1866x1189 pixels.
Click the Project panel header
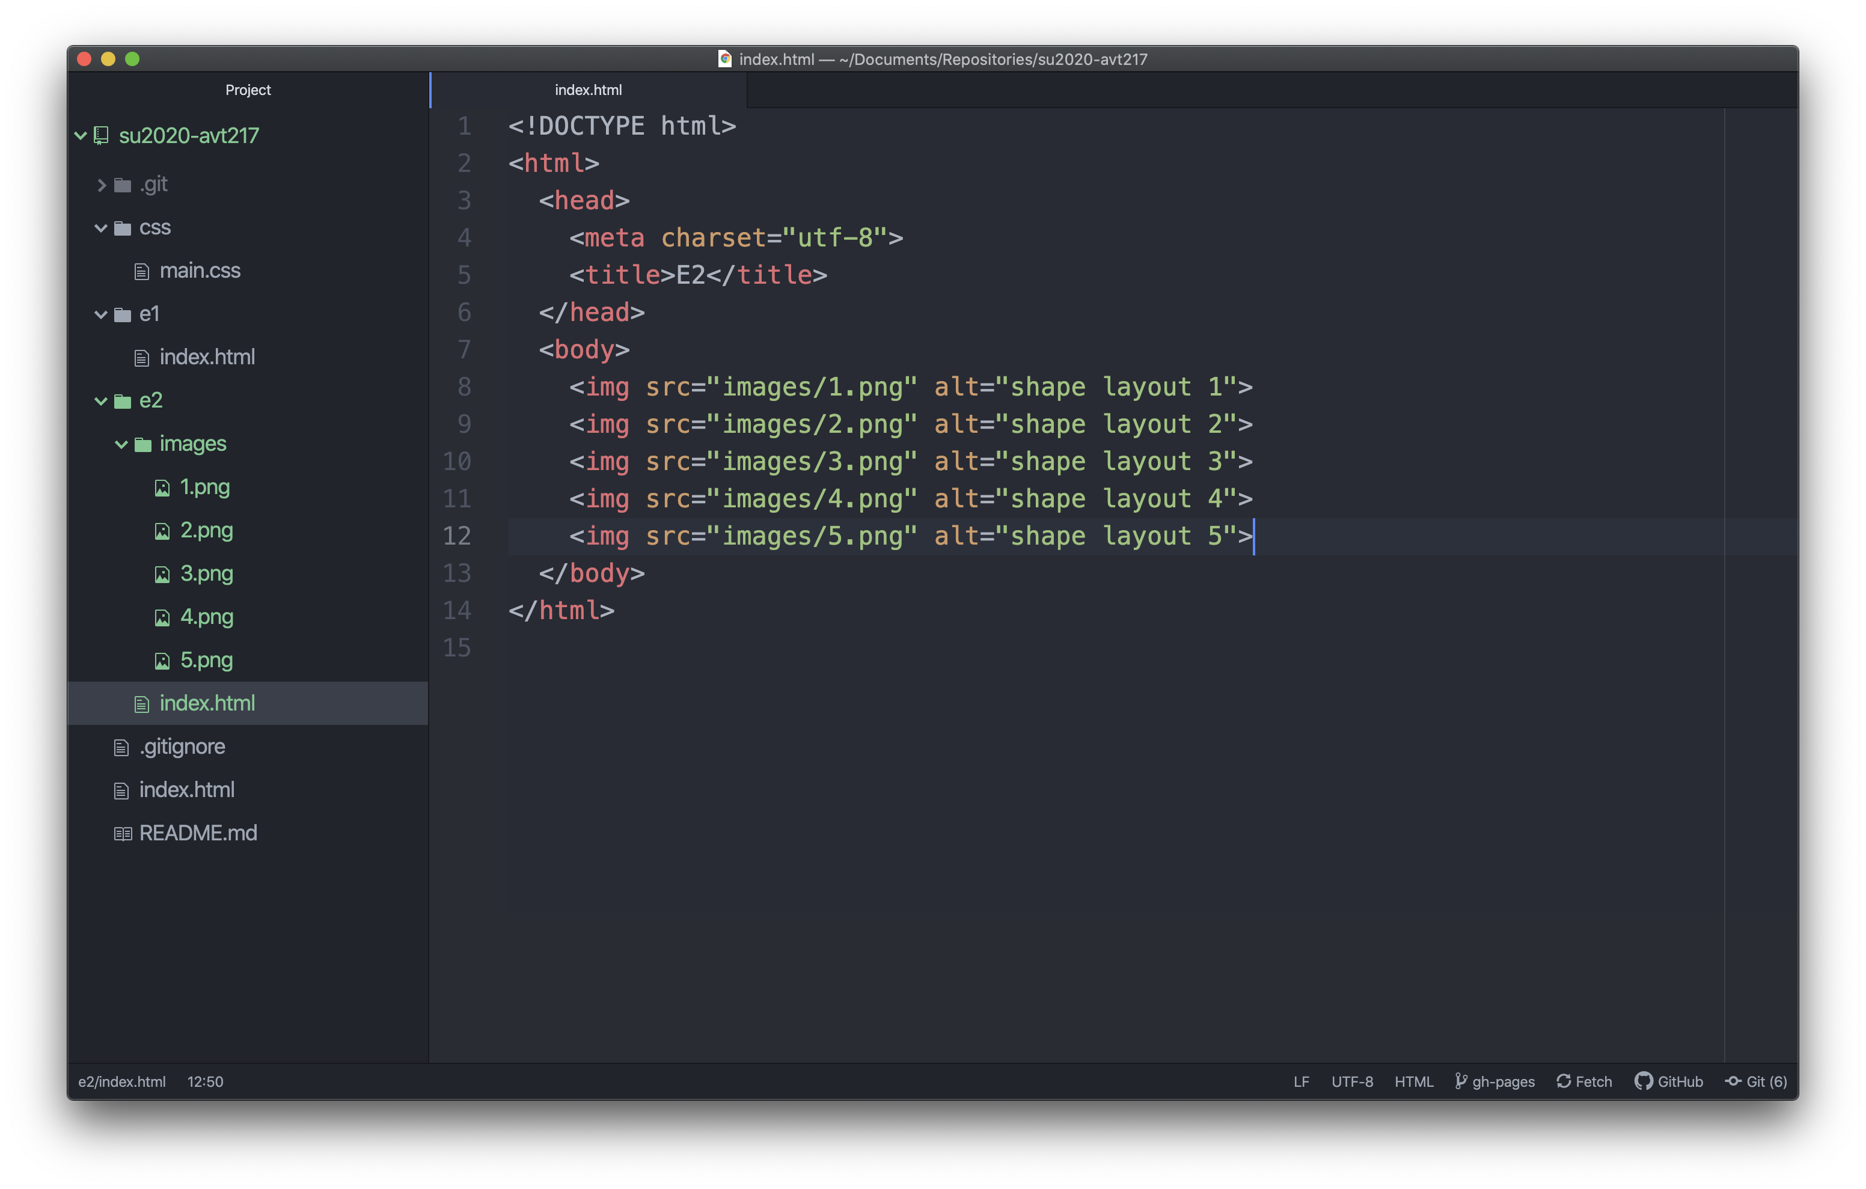click(x=248, y=90)
